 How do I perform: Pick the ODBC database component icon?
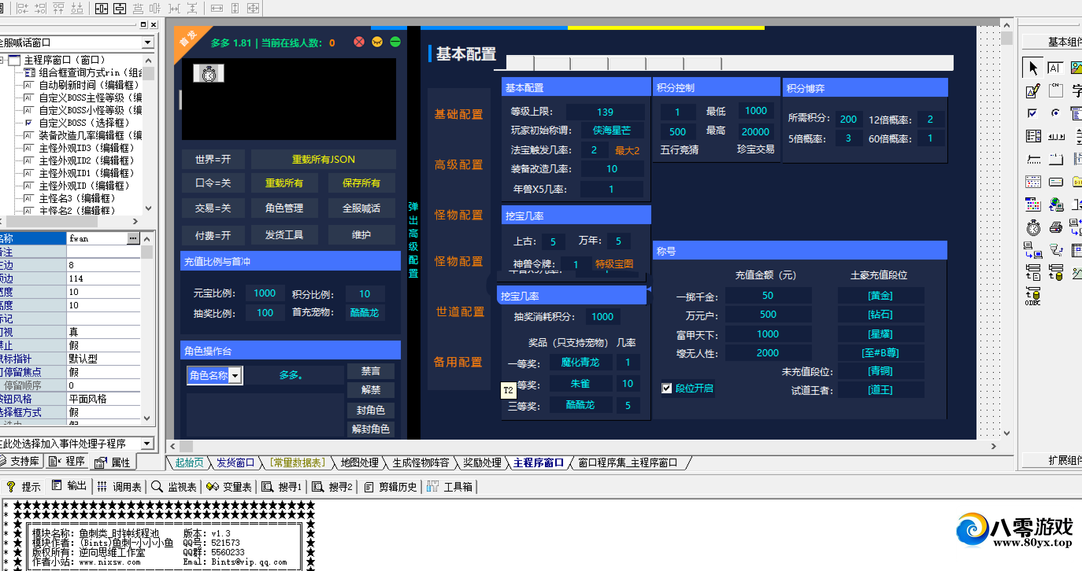1033,296
